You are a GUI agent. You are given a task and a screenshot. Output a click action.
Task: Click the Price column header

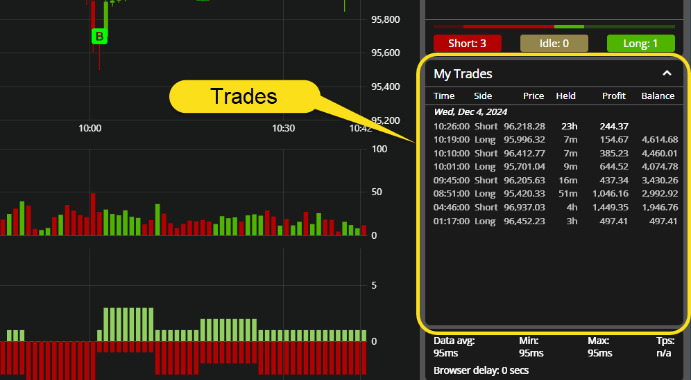coord(534,96)
